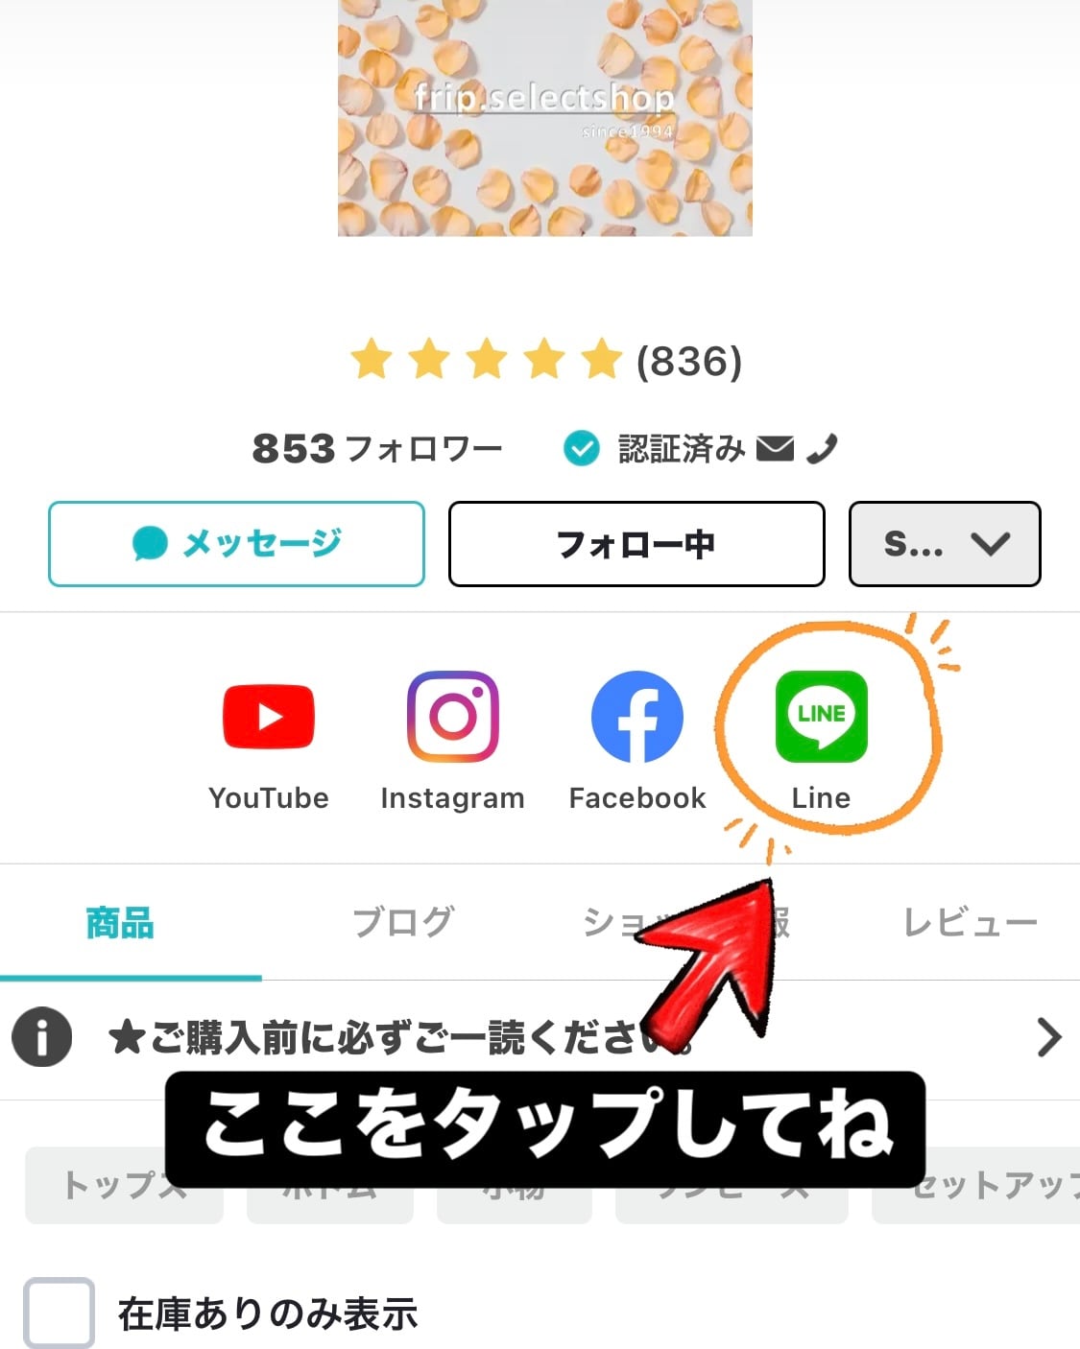The image size is (1080, 1349).
Task: Click the info icon beside purchase notice
Action: [x=41, y=1037]
